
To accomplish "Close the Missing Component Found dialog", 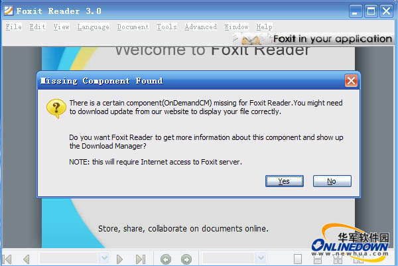I will click(351, 81).
